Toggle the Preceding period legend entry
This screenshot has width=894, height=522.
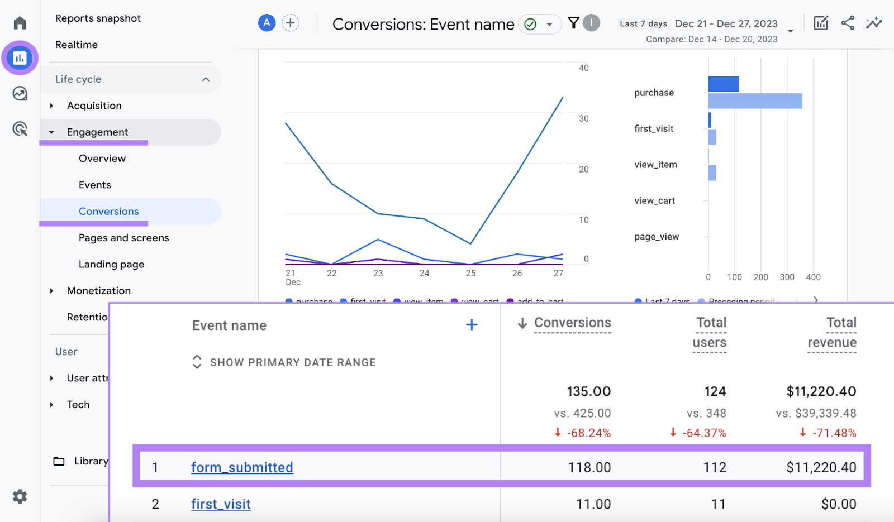[738, 301]
